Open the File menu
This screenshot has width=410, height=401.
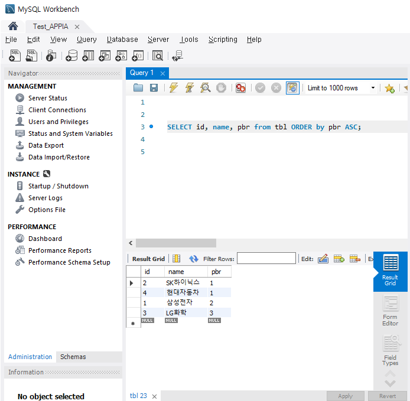coord(11,40)
